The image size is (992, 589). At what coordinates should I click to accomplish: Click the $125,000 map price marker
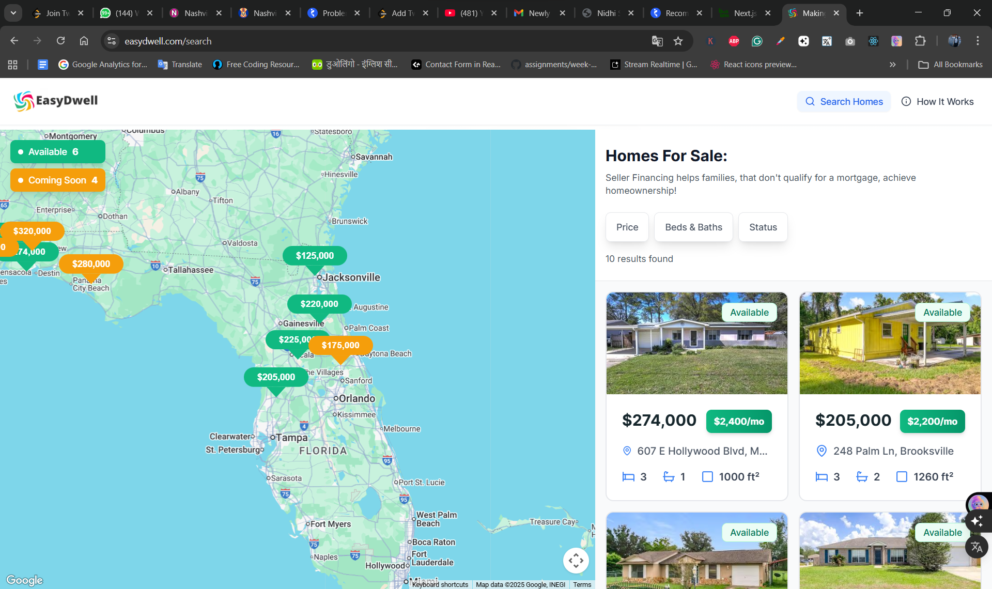pyautogui.click(x=315, y=256)
